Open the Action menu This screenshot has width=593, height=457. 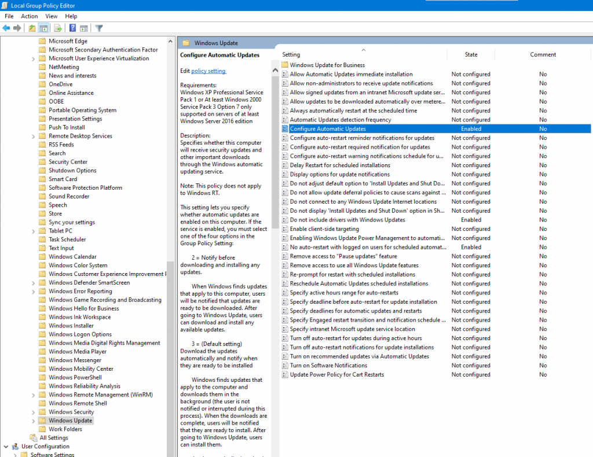(x=29, y=16)
